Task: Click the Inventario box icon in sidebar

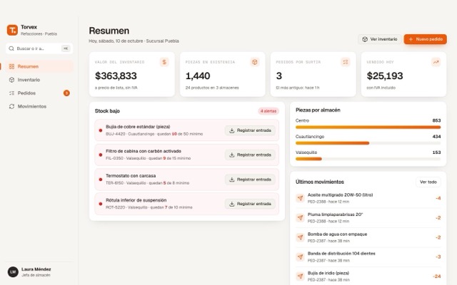Action: pyautogui.click(x=11, y=80)
